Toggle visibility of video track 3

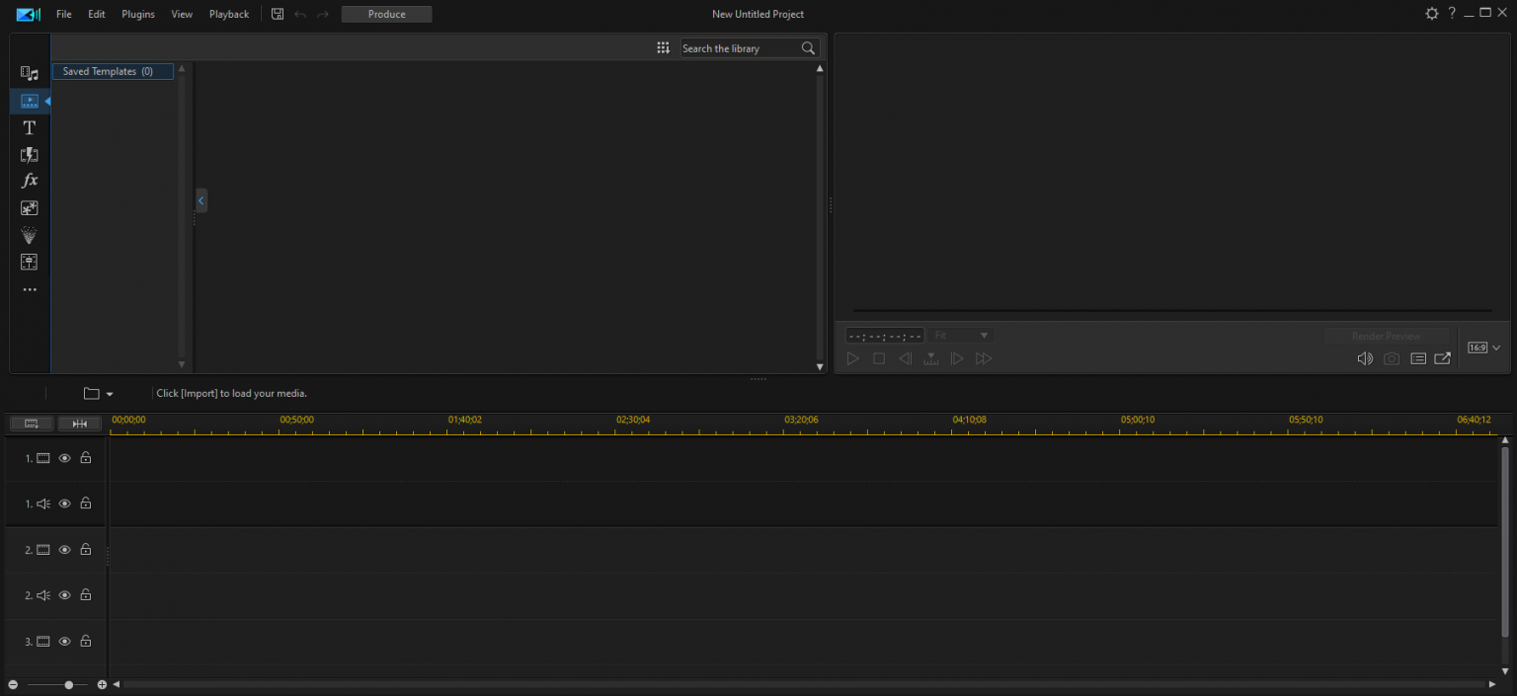[x=65, y=641]
